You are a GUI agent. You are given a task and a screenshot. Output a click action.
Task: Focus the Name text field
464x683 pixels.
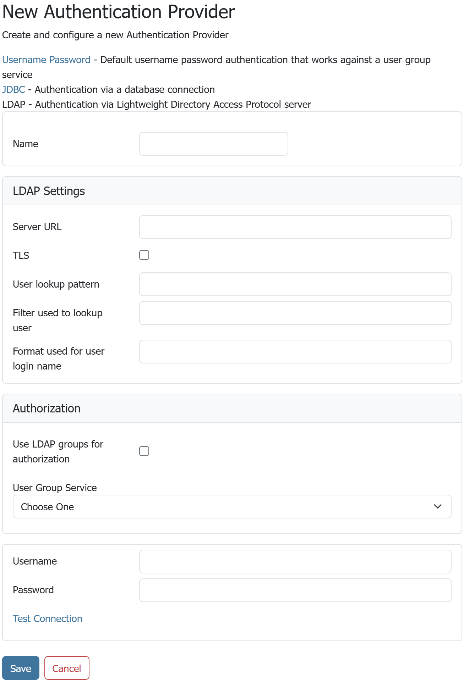click(213, 144)
